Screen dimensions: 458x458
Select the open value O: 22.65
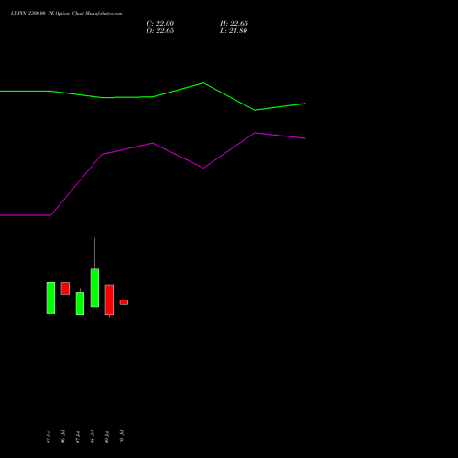(x=160, y=31)
